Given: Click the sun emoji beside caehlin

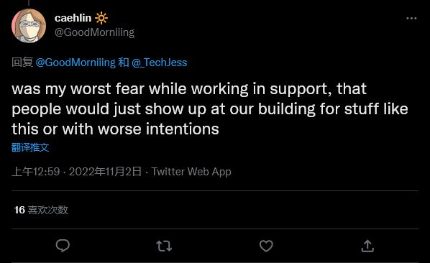Looking at the screenshot, I should (x=101, y=18).
